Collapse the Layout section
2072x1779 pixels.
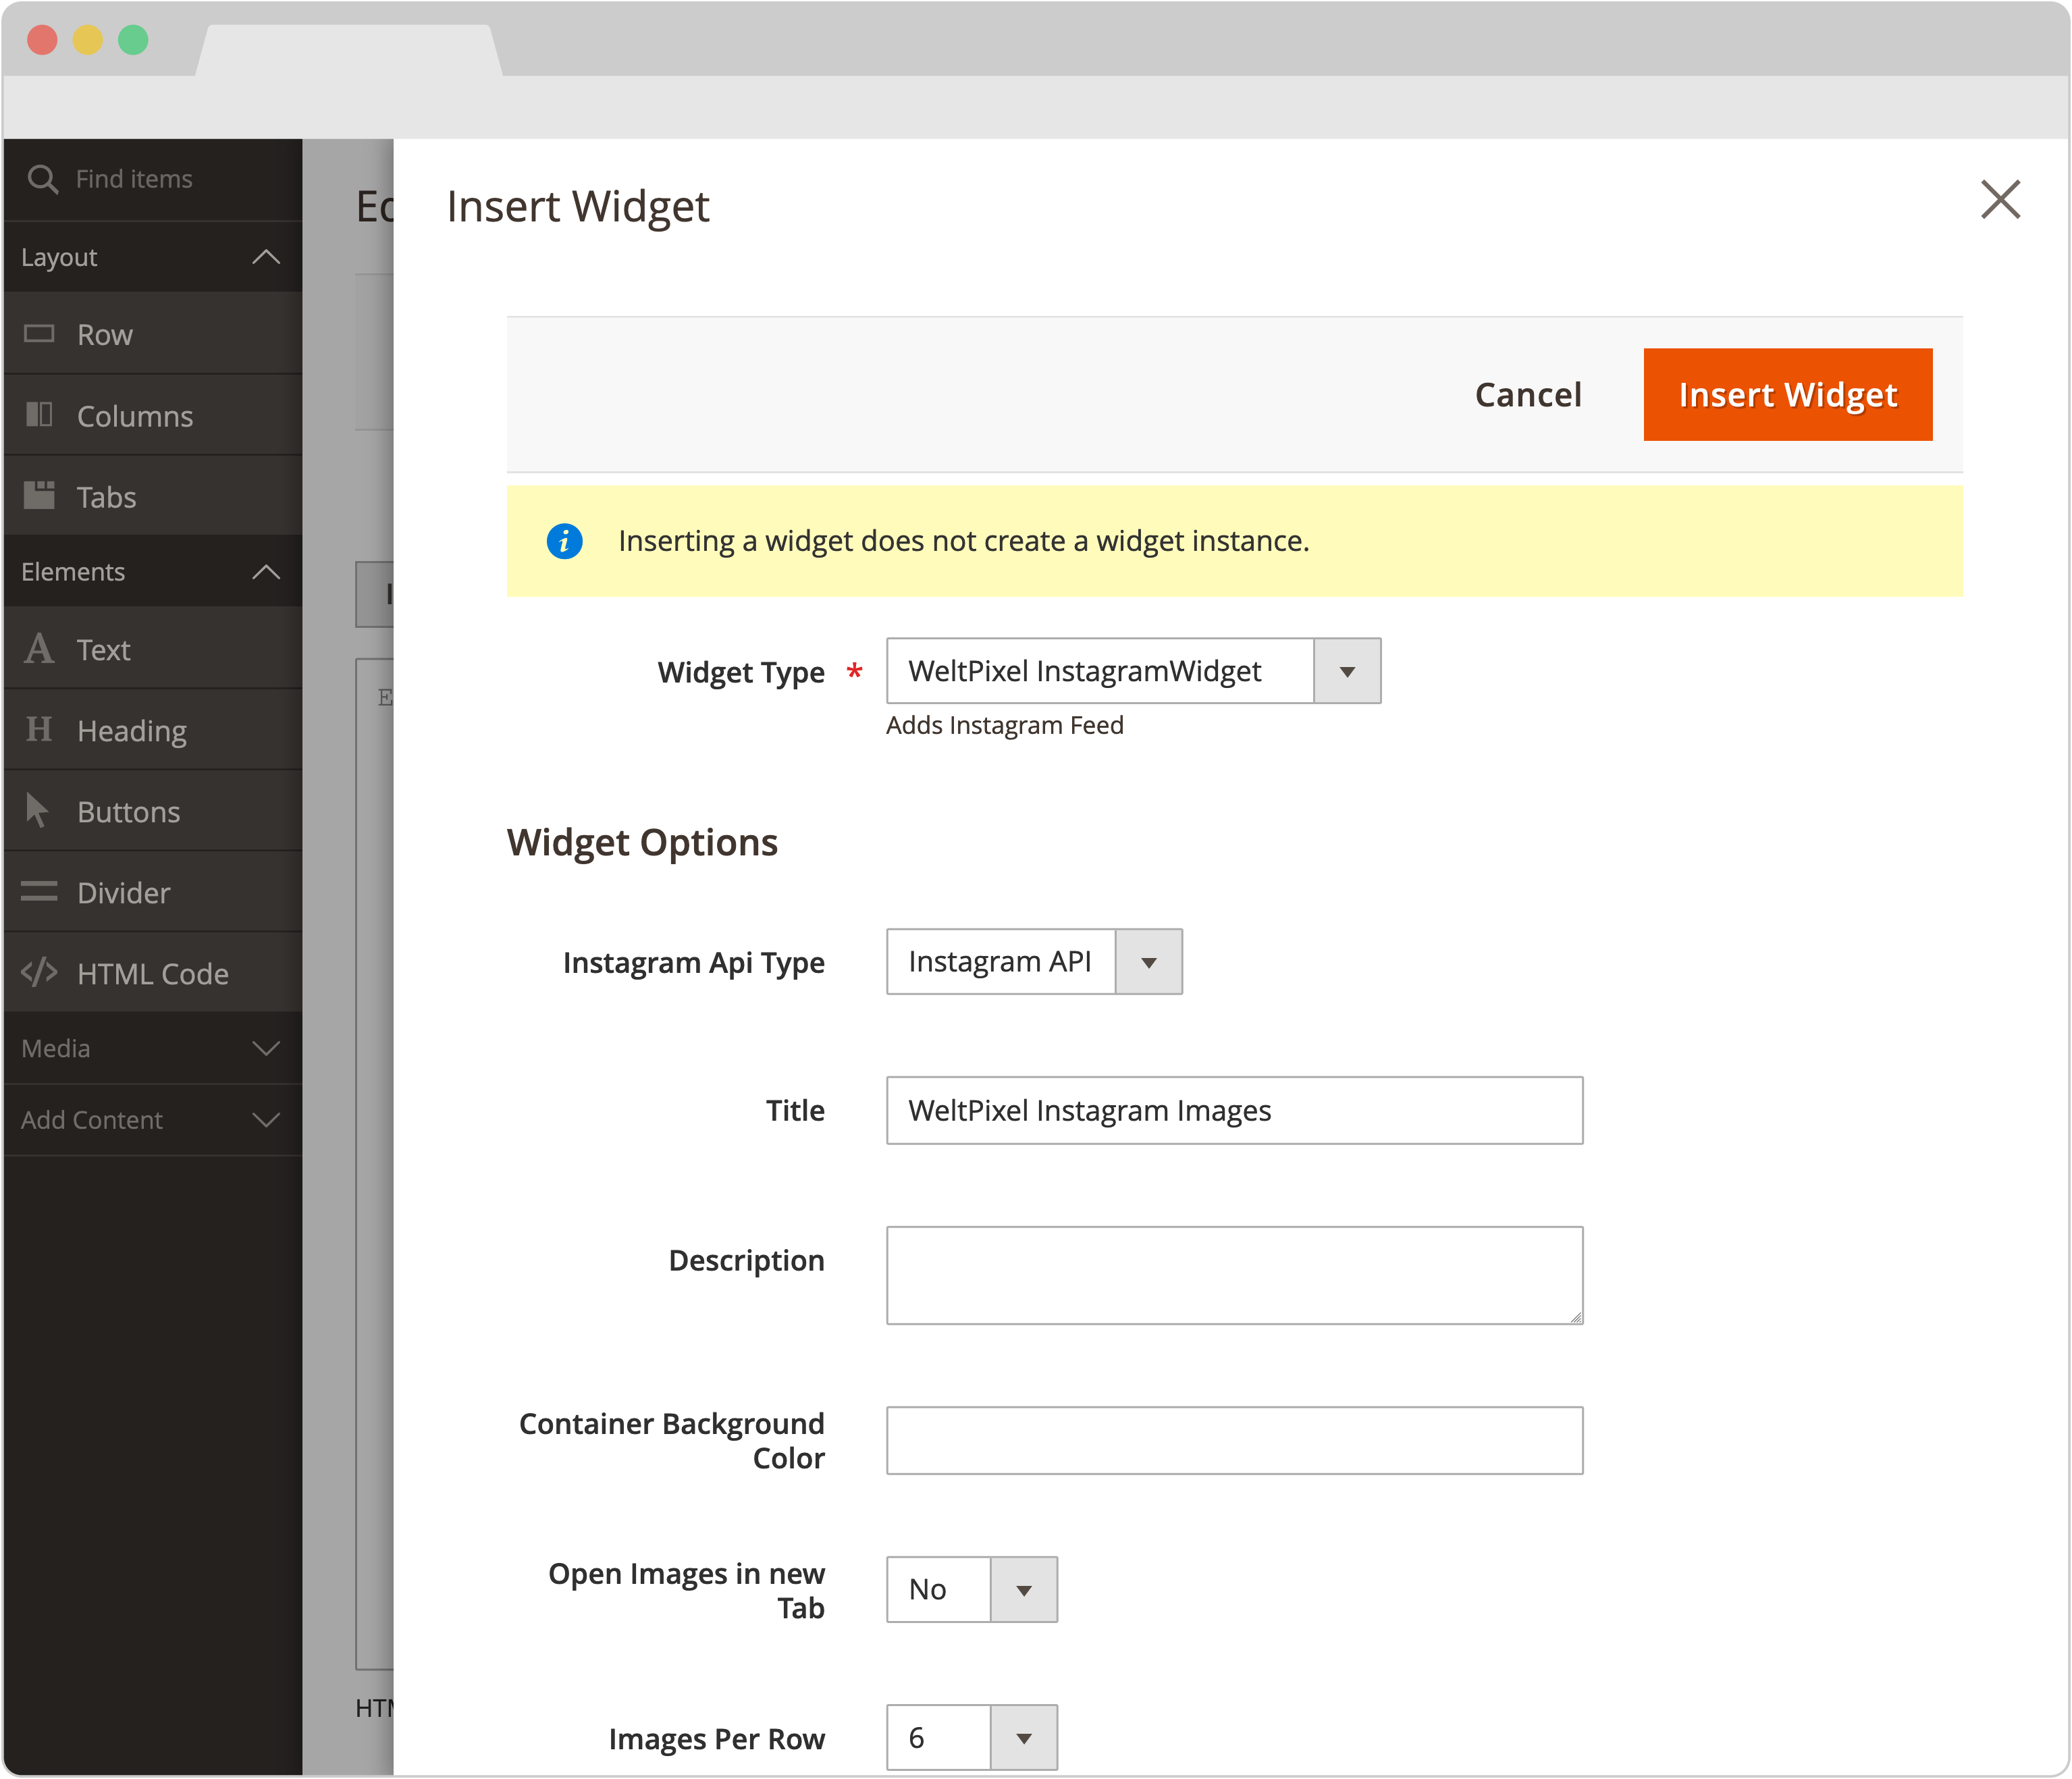coord(266,257)
